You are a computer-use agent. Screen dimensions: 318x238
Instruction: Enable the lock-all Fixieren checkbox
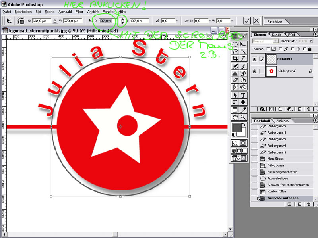305,48
